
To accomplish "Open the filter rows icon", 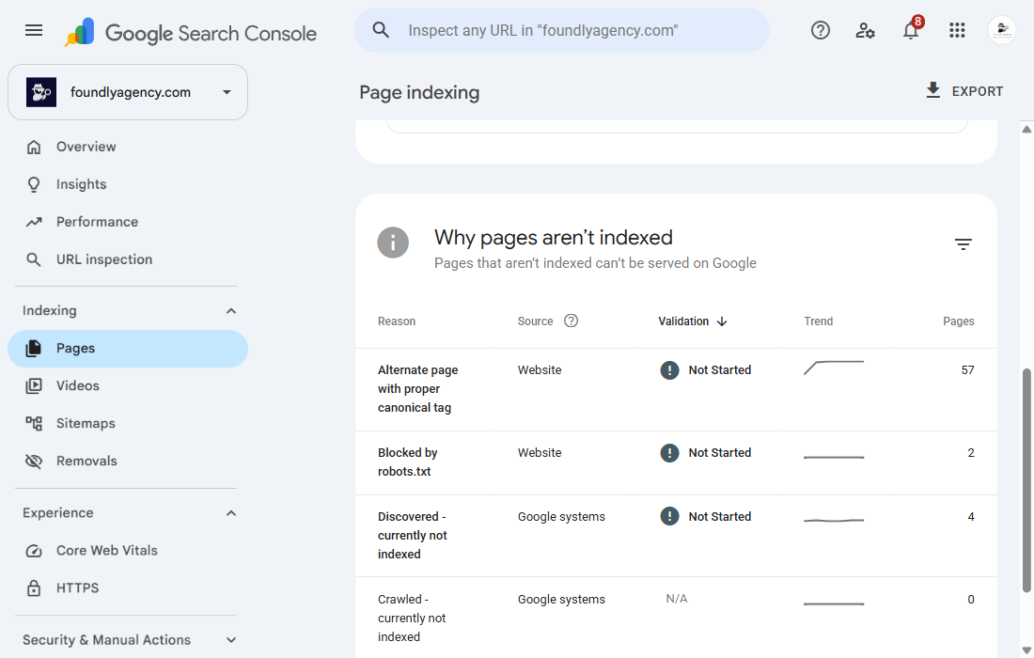I will click(963, 244).
